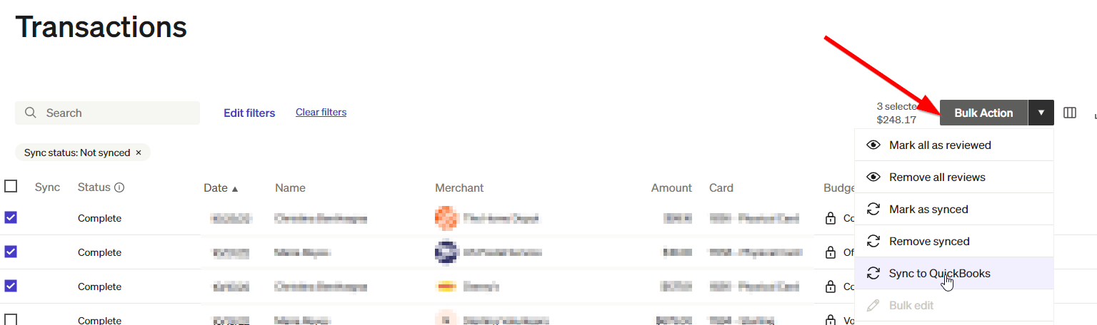Click the Clear filters link
Image resolution: width=1097 pixels, height=325 pixels.
321,112
